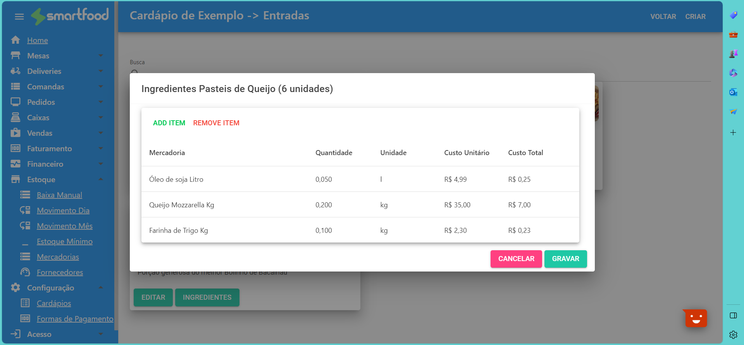744x345 pixels.
Task: Click the Home house icon
Action: point(15,40)
